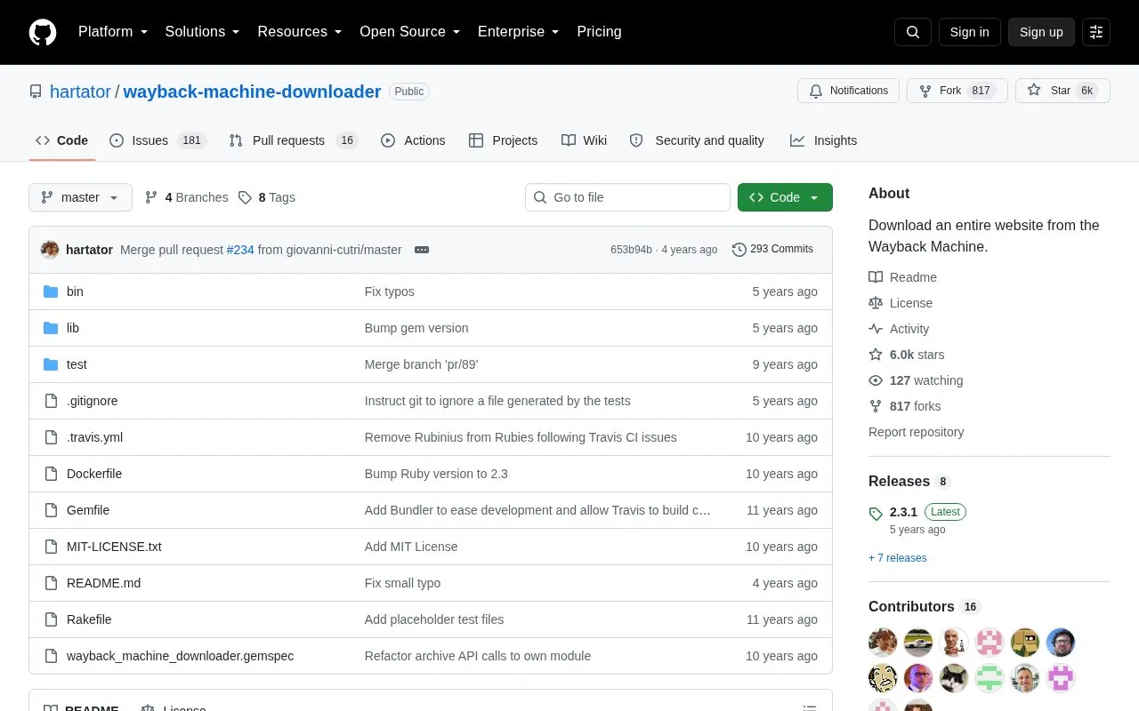Open the lib folder
The width and height of the screenshot is (1139, 711).
coord(73,328)
